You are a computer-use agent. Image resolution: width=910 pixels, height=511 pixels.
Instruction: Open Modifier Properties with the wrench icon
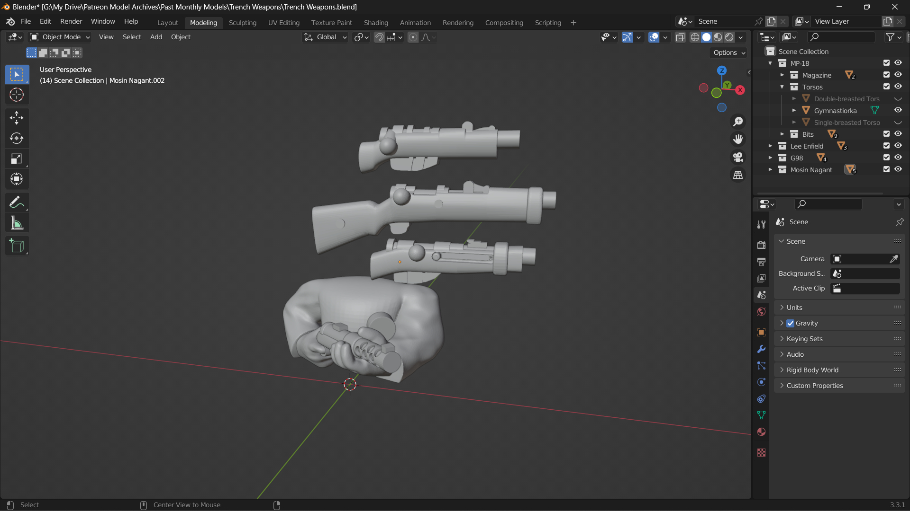[761, 349]
